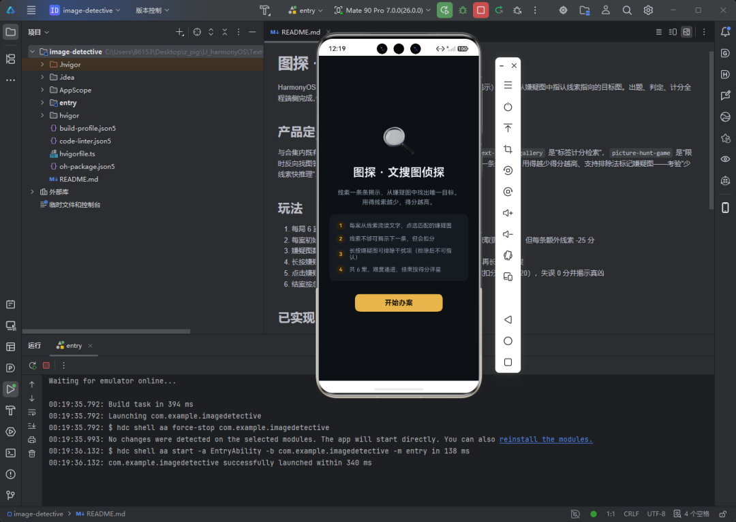Open the 版本控制 version control menu
This screenshot has height=522, width=736.
pos(152,10)
